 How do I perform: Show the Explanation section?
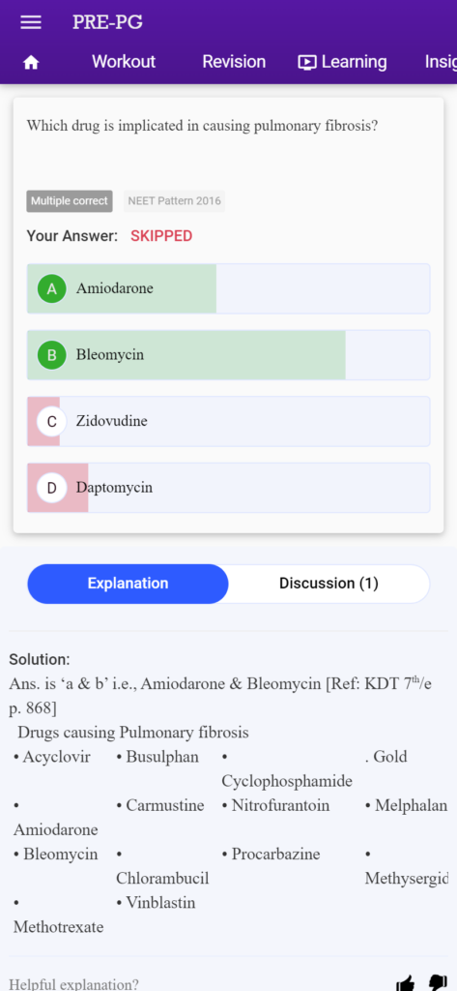tap(129, 584)
